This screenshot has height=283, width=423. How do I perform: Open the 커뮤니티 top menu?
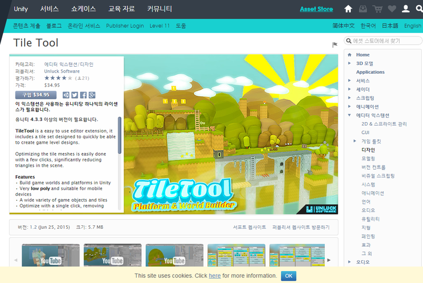tap(159, 9)
